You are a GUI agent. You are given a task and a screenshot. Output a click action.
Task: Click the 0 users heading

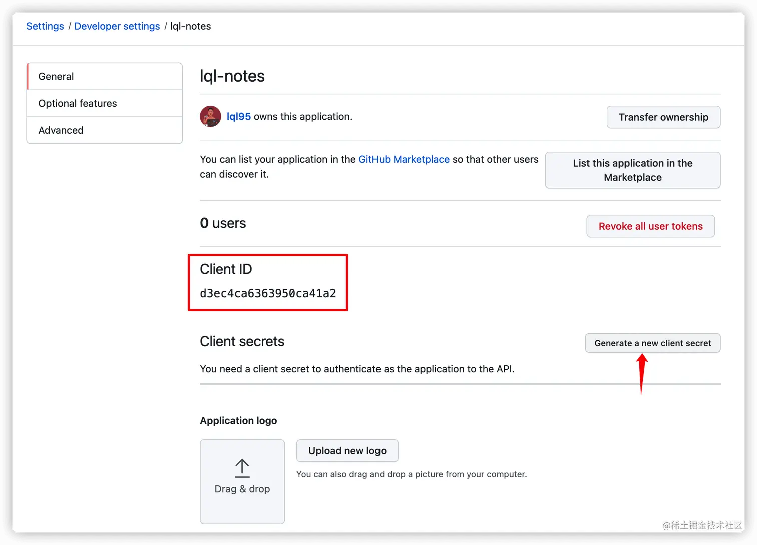(x=223, y=223)
